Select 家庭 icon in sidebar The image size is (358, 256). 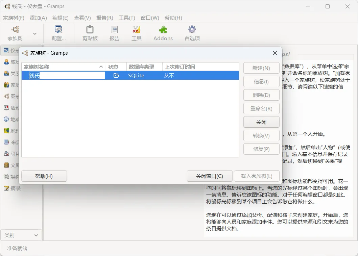pos(6,85)
